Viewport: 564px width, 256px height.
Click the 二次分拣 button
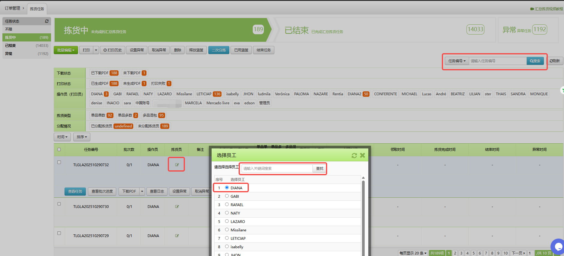219,50
